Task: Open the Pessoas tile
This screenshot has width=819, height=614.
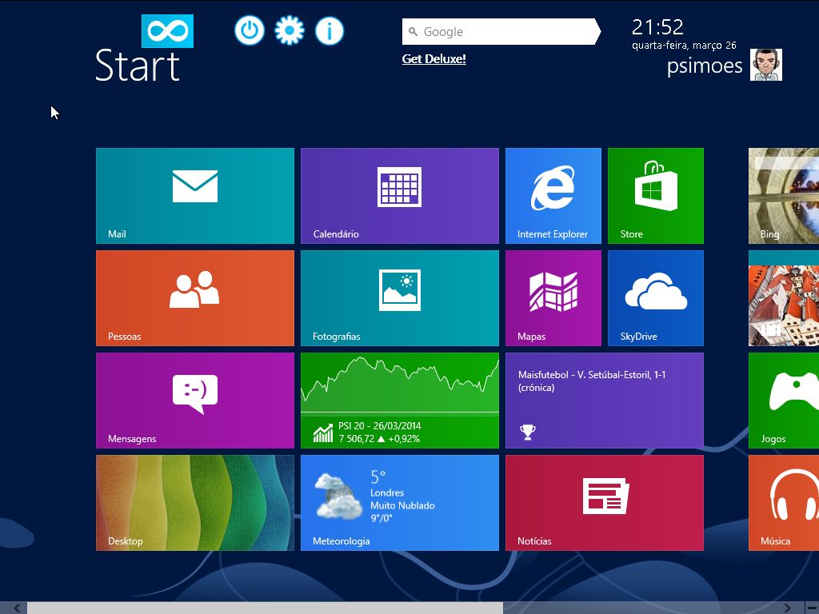Action: pos(195,298)
